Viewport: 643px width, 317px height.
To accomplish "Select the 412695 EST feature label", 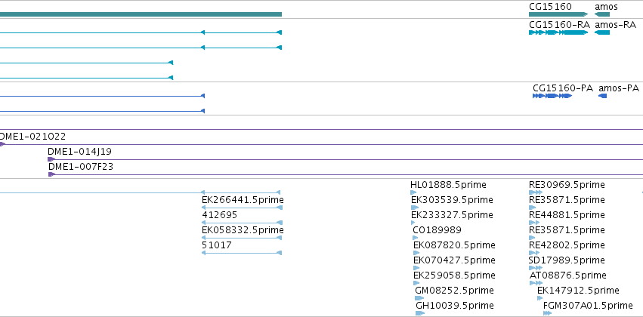I will (219, 215).
